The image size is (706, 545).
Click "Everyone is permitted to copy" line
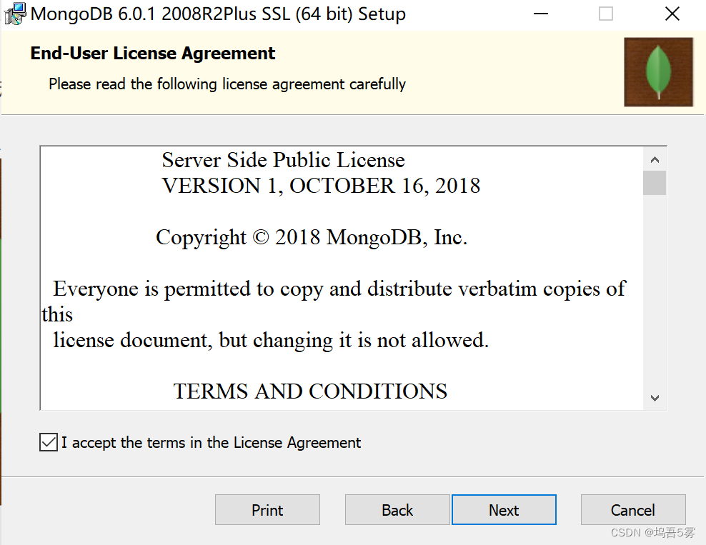coord(339,289)
